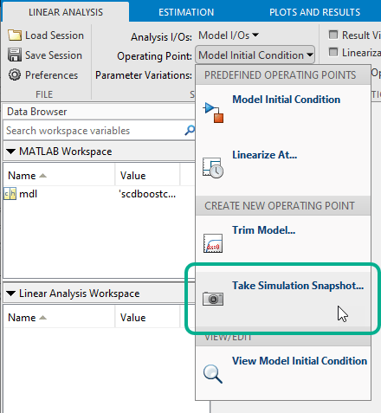
Task: Click the Load Session folder icon
Action: click(15, 35)
